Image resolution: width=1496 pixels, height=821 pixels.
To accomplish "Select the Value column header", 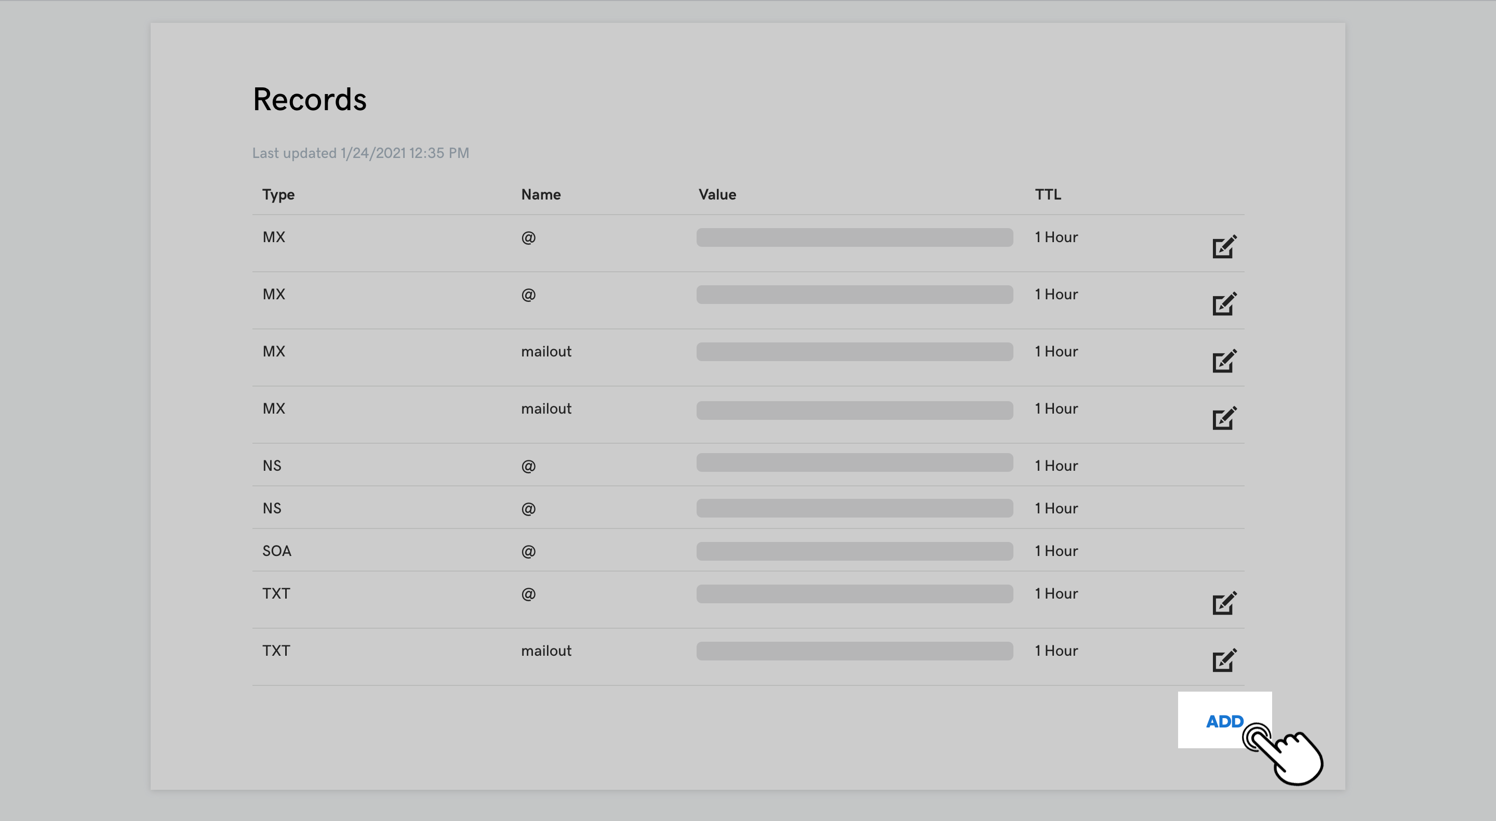I will (x=717, y=195).
